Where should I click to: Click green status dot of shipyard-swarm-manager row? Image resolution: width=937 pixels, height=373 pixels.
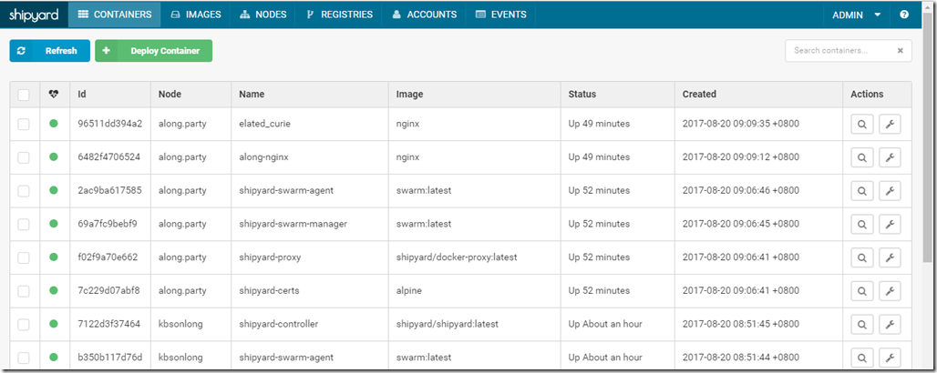pos(53,225)
